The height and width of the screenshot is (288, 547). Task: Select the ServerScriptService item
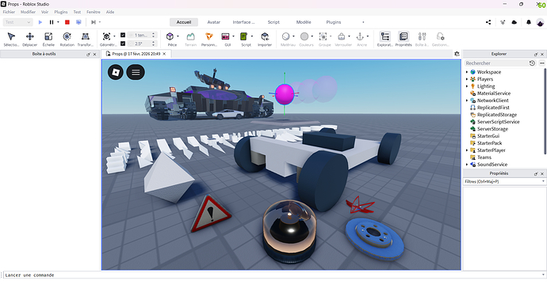(x=498, y=122)
